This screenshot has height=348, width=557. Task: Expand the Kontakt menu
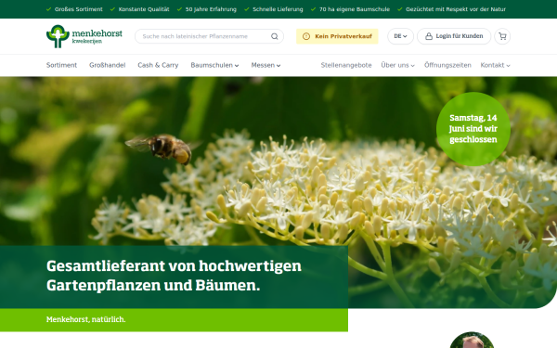click(x=495, y=65)
